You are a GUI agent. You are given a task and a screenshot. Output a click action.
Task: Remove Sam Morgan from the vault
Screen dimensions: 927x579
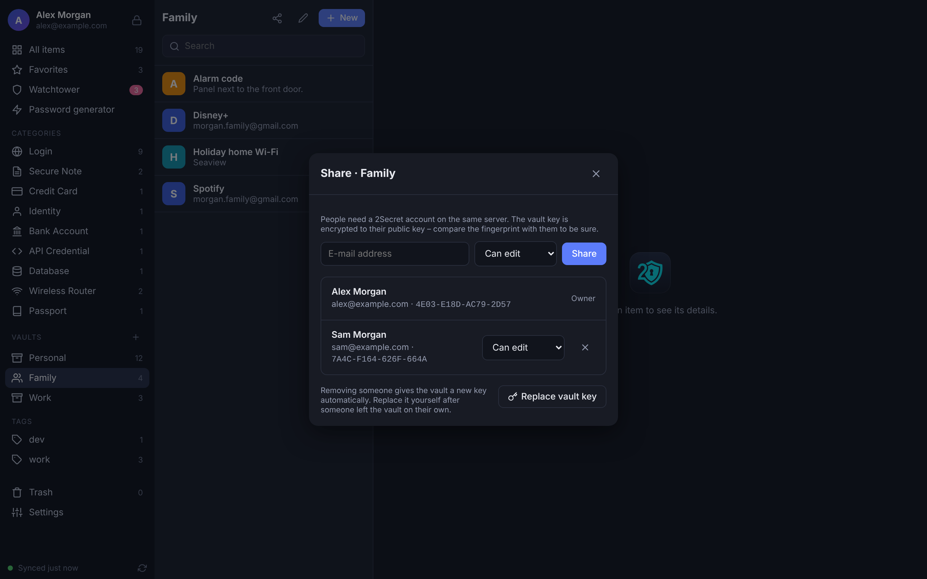point(585,347)
